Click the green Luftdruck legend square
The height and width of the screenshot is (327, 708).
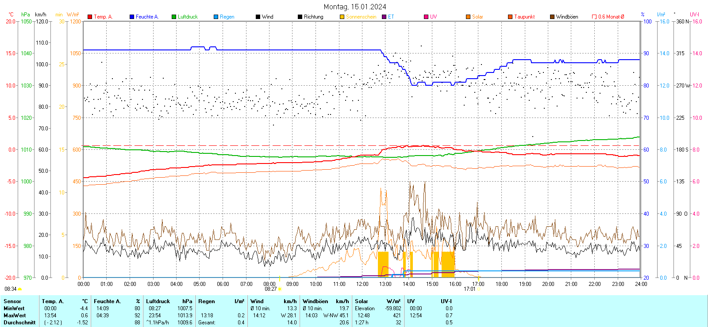pos(174,17)
